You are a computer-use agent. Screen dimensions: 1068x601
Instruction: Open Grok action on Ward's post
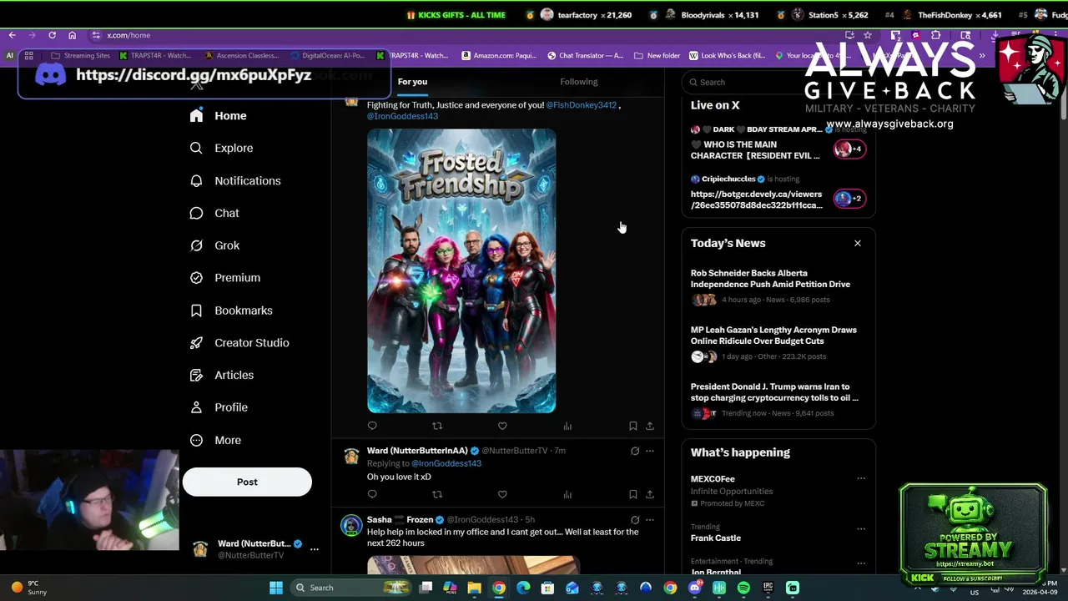pyautogui.click(x=635, y=451)
